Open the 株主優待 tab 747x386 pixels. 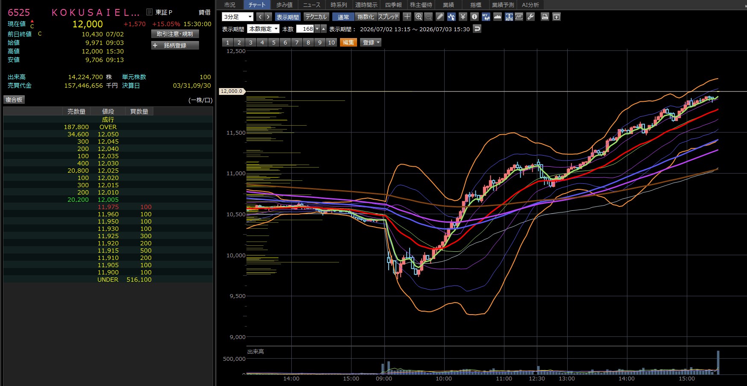(421, 5)
